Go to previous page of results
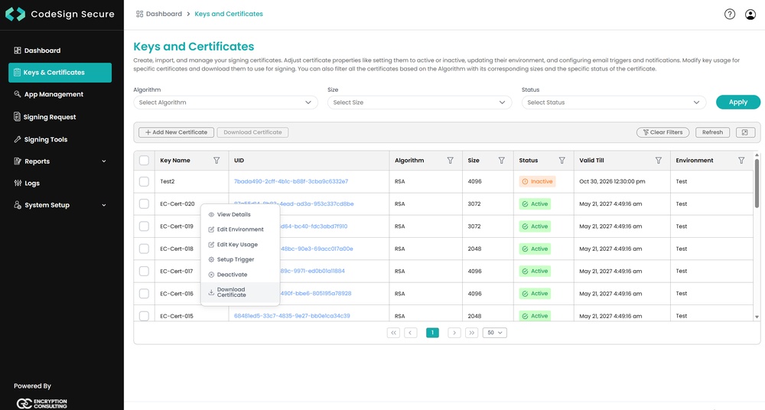Image resolution: width=765 pixels, height=410 pixels. 410,333
